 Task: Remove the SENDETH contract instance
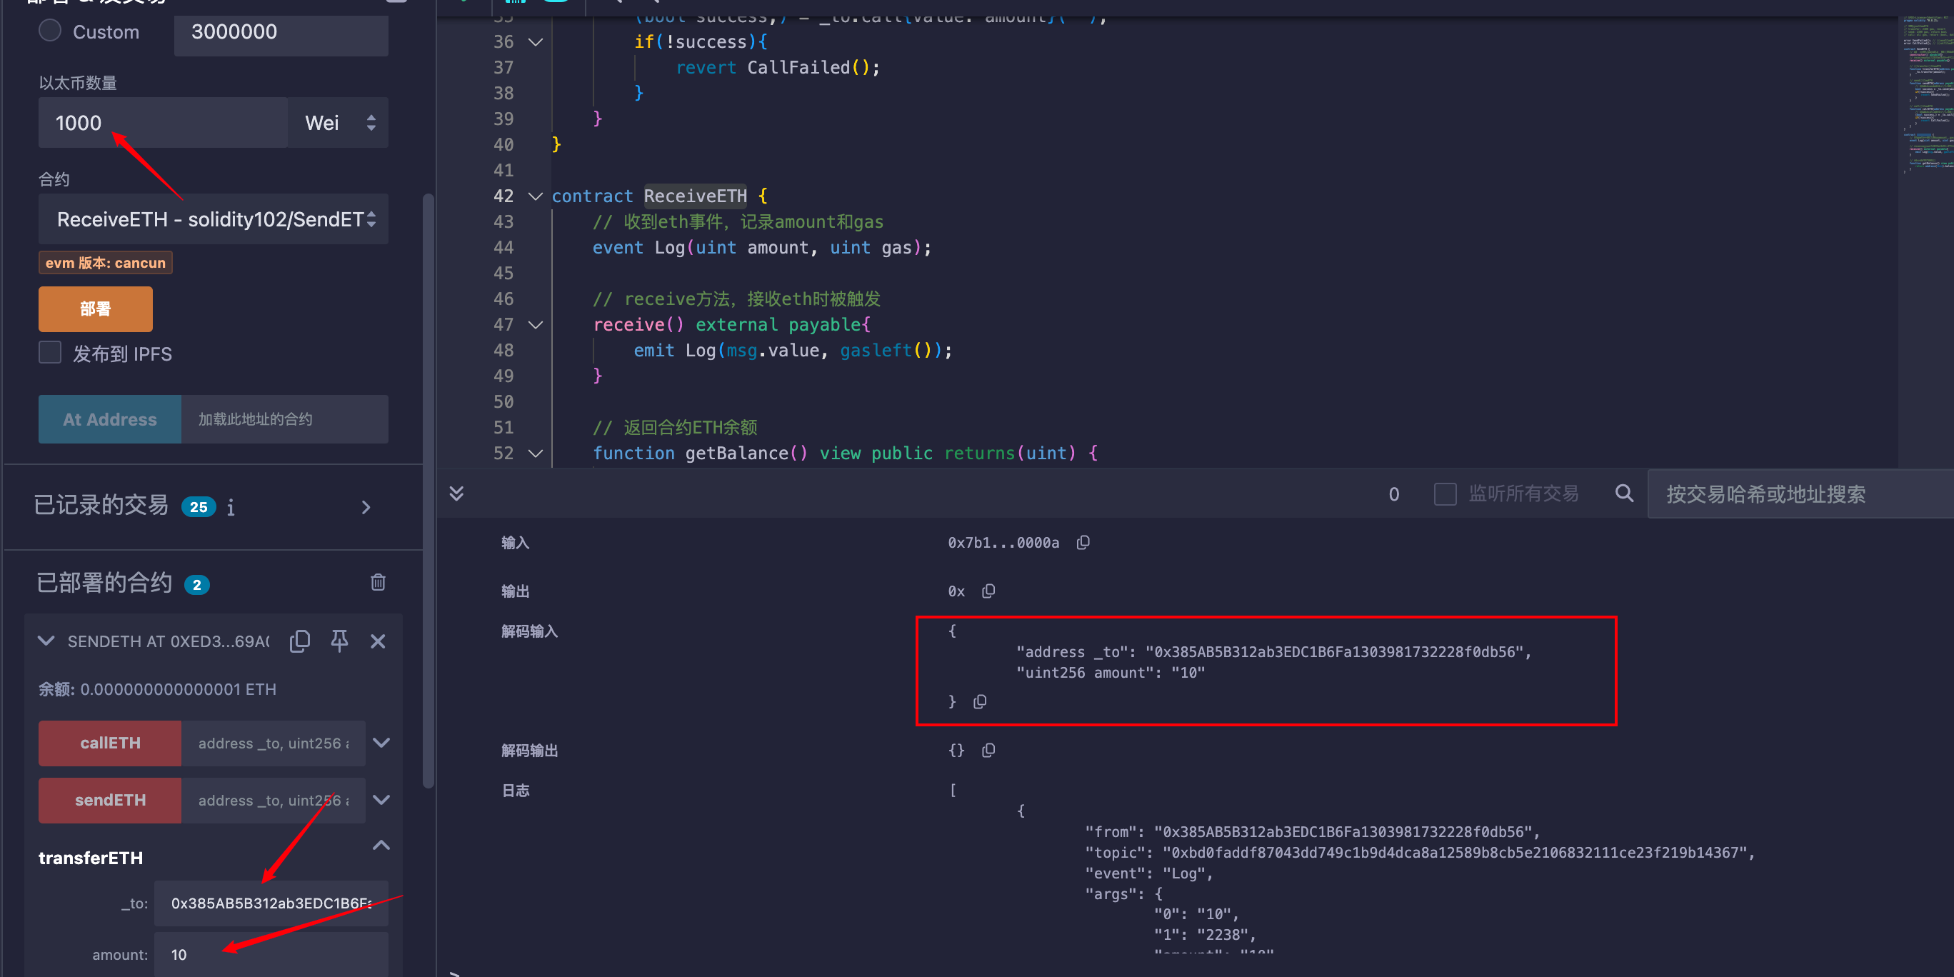[x=378, y=641]
